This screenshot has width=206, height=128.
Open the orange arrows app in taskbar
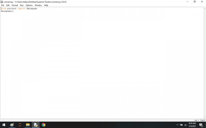pyautogui.click(x=20, y=125)
